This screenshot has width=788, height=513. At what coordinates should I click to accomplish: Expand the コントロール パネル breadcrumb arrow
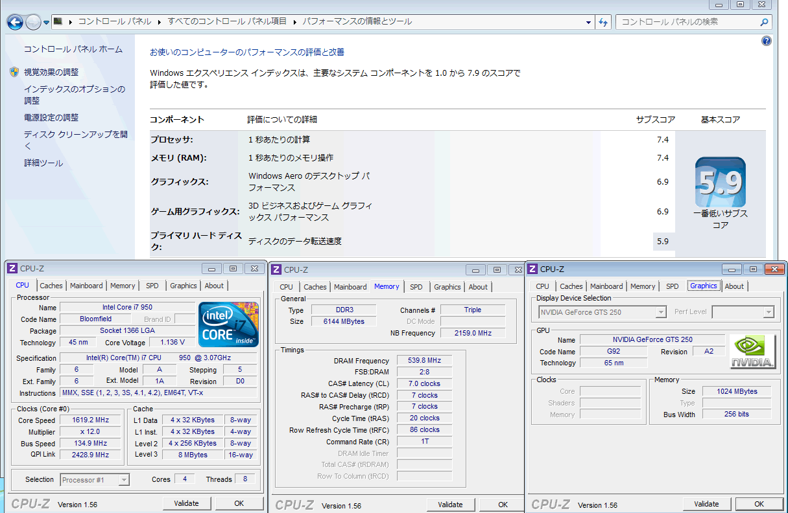[158, 22]
